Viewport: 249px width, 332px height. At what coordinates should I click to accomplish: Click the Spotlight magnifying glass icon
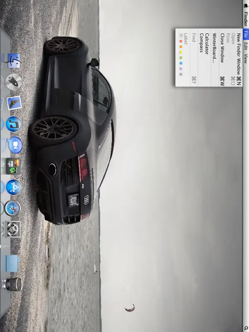click(245, 328)
